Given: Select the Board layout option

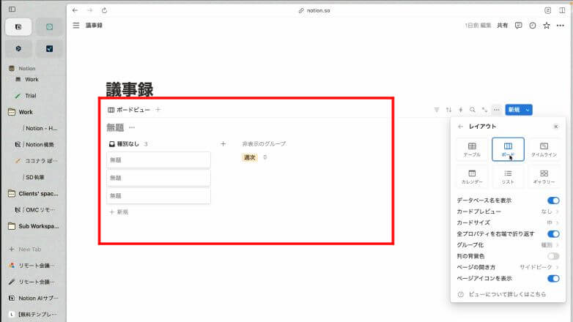Looking at the screenshot, I should pyautogui.click(x=508, y=149).
